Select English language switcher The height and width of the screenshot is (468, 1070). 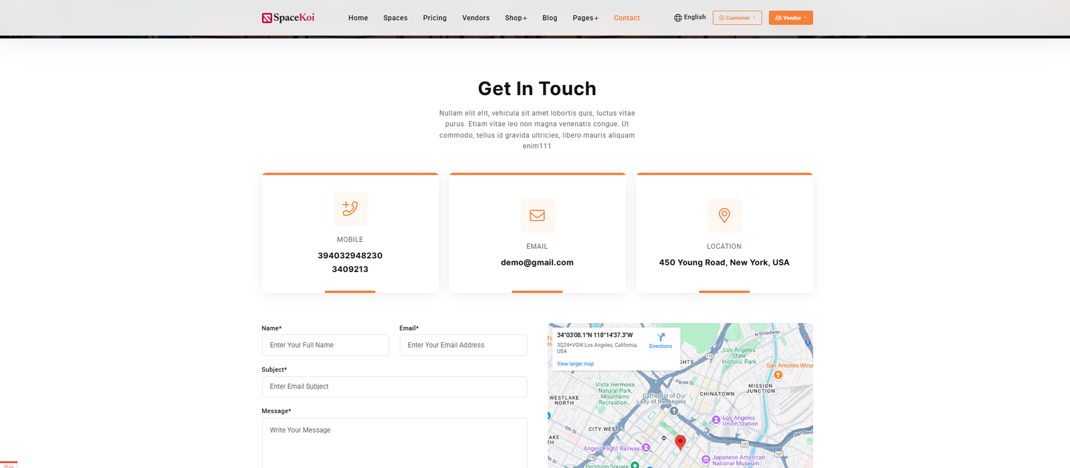[694, 17]
